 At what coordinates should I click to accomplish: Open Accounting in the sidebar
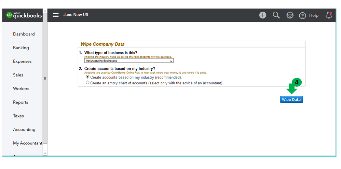pos(24,130)
